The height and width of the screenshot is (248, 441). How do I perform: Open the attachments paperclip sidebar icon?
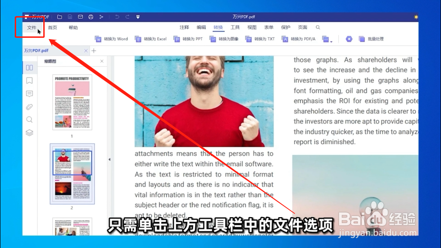click(29, 107)
